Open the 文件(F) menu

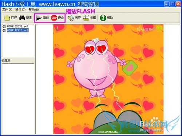(x=7, y=9)
